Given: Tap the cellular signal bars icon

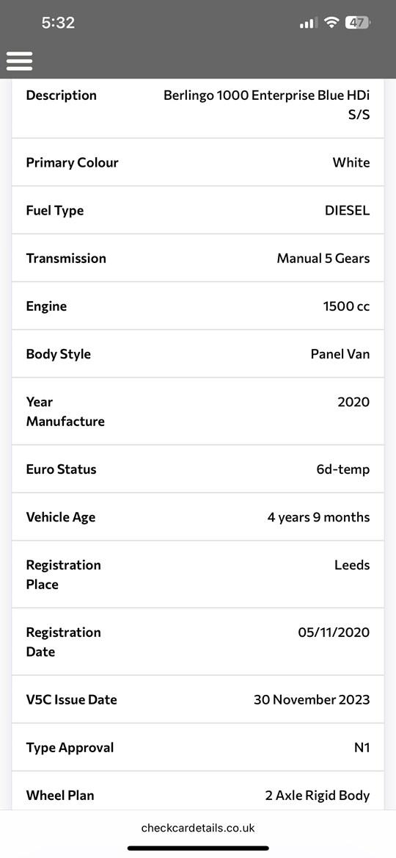Looking at the screenshot, I should click(x=309, y=23).
